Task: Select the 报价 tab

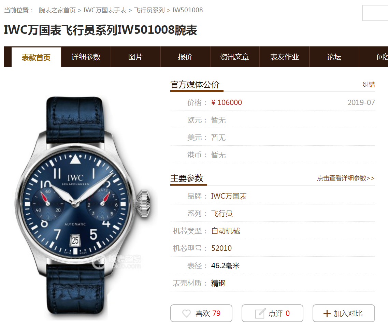Action: (185, 57)
